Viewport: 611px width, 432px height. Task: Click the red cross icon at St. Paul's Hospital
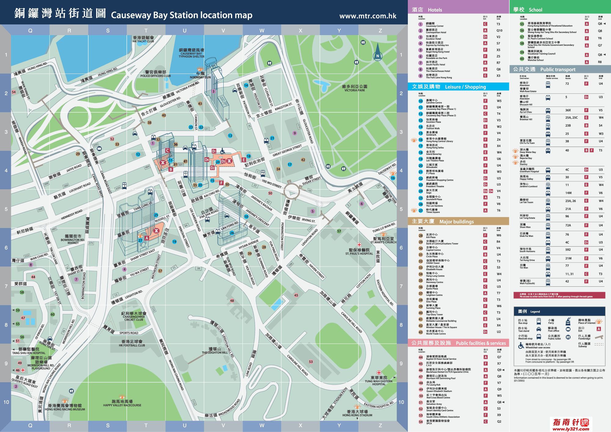359,245
